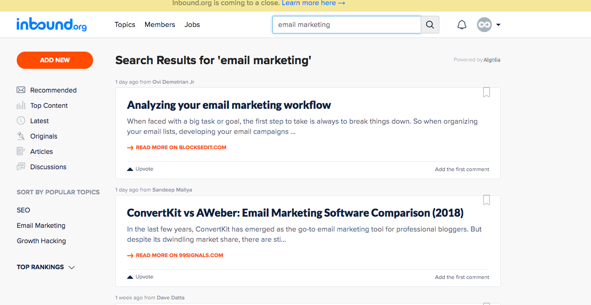Click the TOP RANKINGS heading text

(40, 267)
